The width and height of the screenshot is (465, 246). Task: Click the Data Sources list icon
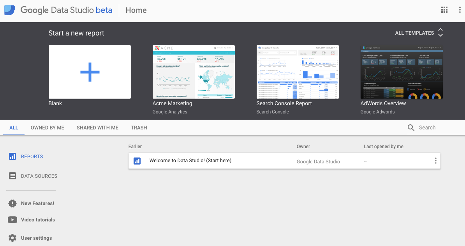(x=12, y=176)
